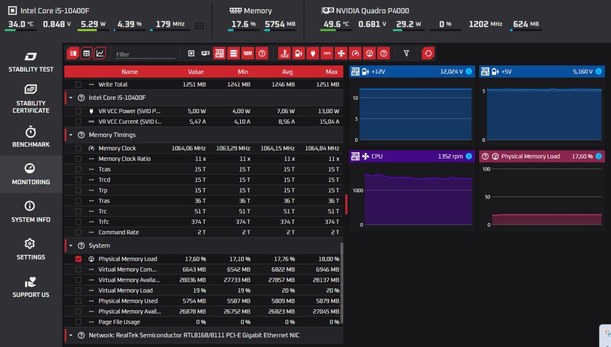Click the Filter text field
Screen dimensions: 611x347
pyautogui.click(x=145, y=54)
